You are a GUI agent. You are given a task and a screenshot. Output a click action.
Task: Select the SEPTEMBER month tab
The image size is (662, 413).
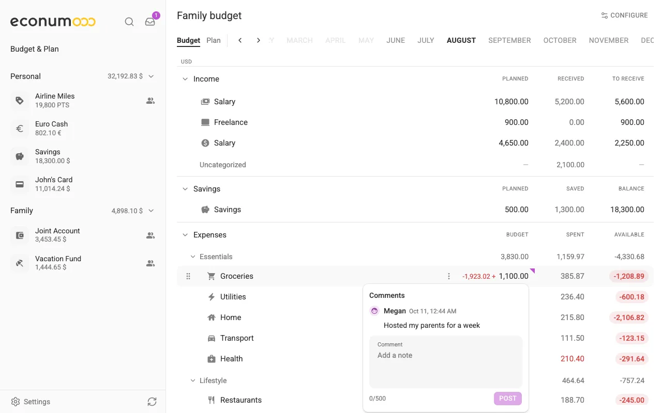pos(509,40)
